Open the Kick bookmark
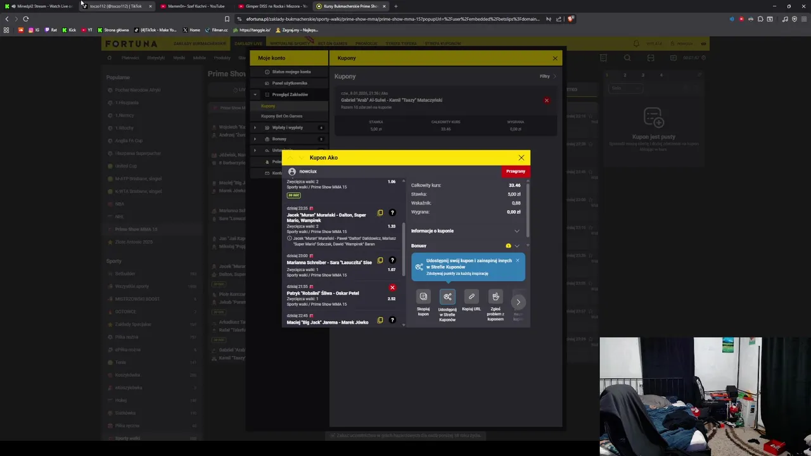The height and width of the screenshot is (456, 811). (x=68, y=30)
